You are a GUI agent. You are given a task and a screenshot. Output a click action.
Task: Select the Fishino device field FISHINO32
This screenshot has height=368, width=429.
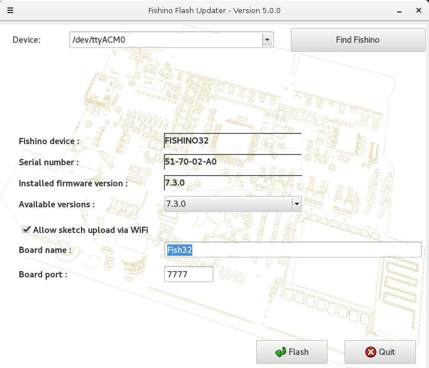click(x=232, y=141)
